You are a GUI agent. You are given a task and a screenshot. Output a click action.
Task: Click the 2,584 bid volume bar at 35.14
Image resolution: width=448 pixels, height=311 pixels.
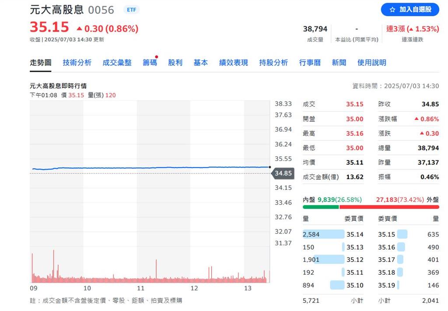coord(323,234)
